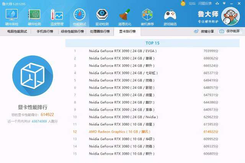245x163 pixels.
Task: Select the RTX 3090 24 GB / Nvidia entry
Action: pyautogui.click(x=123, y=117)
